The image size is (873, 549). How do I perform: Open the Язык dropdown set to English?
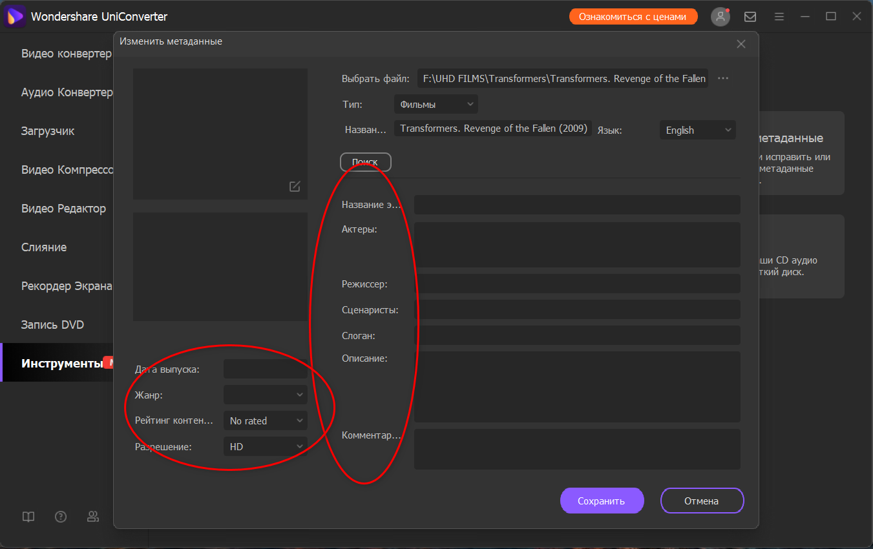[697, 130]
